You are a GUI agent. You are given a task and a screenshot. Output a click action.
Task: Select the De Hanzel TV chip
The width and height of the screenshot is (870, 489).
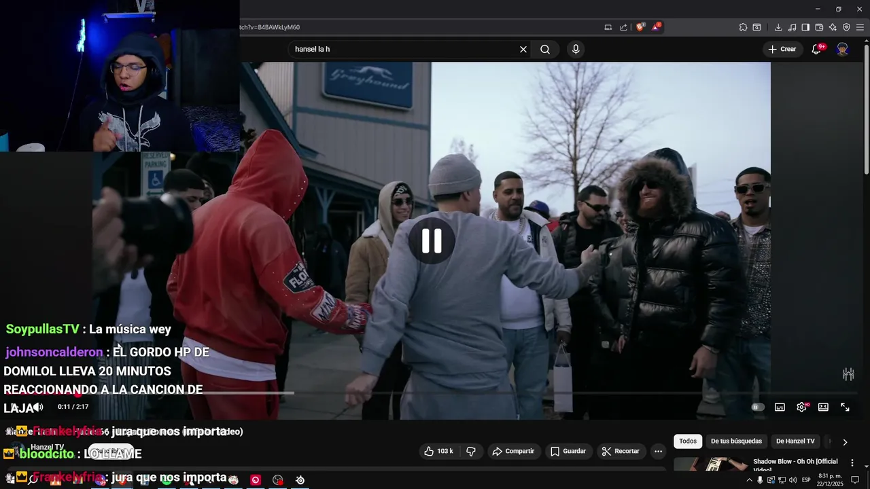pyautogui.click(x=795, y=441)
